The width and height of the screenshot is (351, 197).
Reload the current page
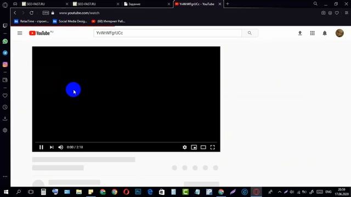click(32, 13)
